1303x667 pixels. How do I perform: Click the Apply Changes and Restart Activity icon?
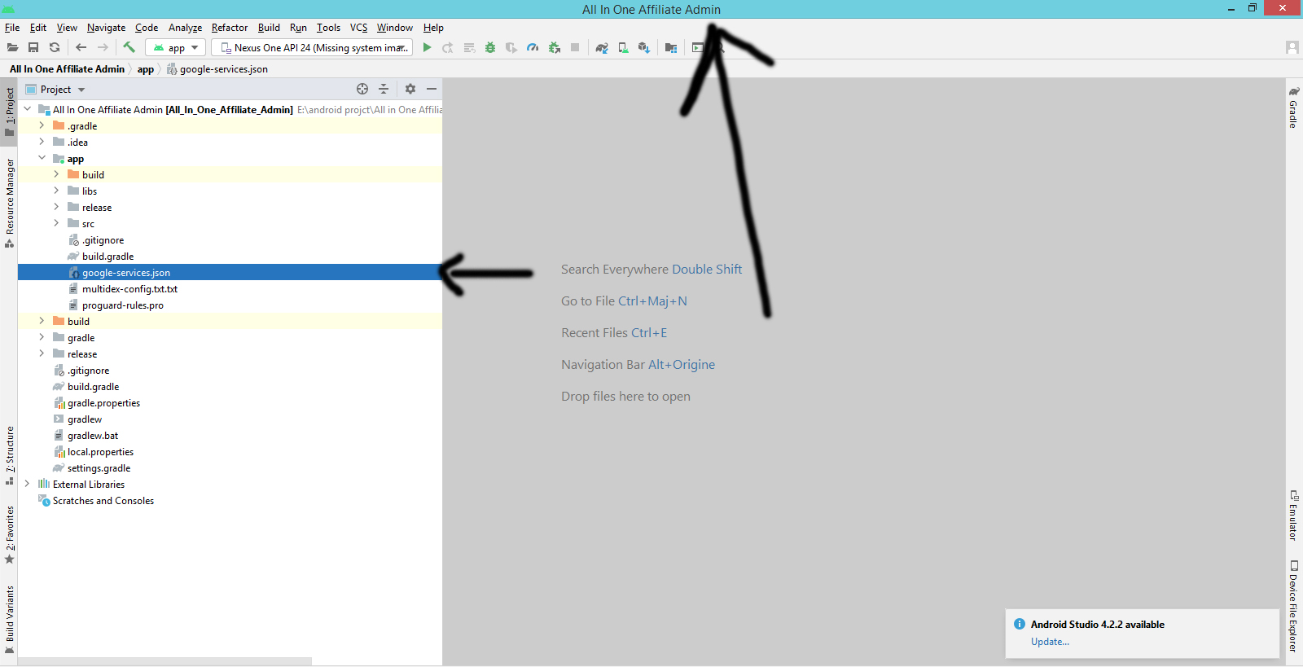448,48
